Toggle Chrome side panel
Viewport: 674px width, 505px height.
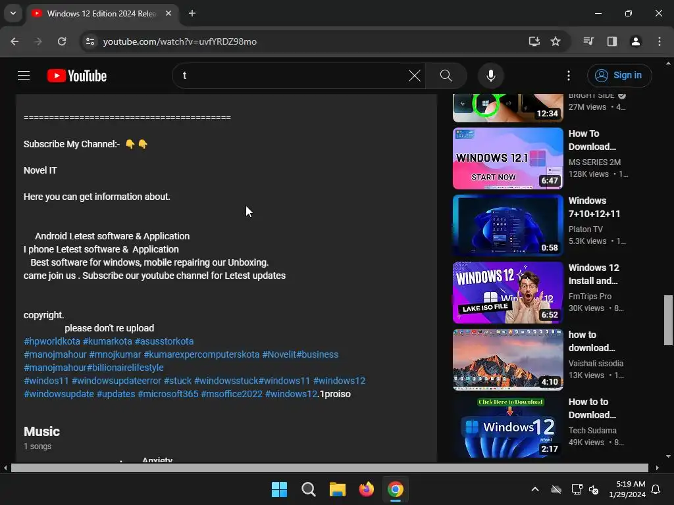(612, 41)
